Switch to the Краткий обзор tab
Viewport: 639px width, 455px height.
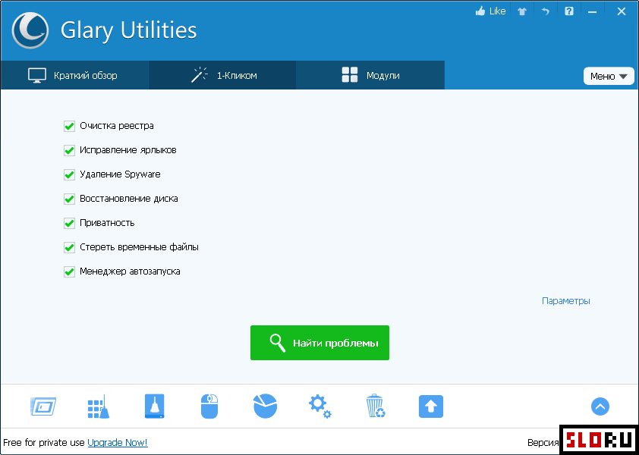tap(74, 75)
